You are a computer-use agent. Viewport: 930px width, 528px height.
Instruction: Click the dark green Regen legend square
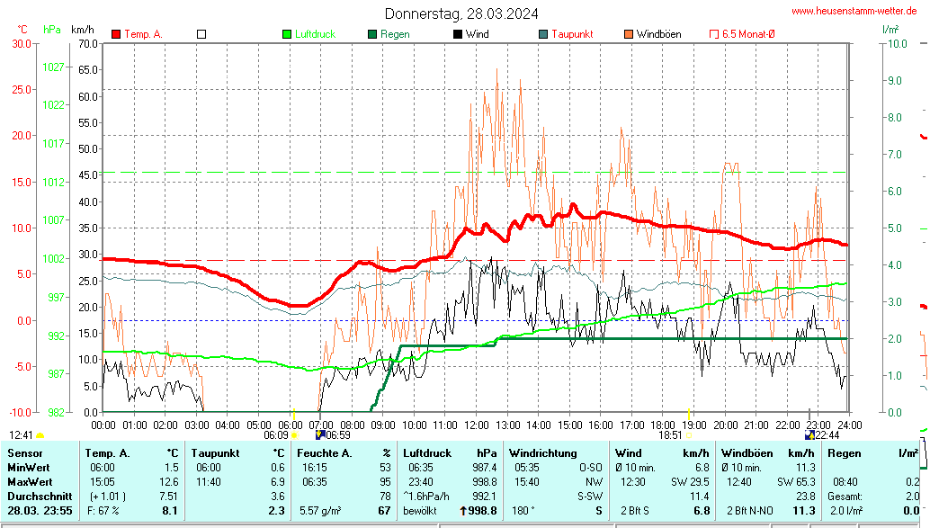click(372, 34)
